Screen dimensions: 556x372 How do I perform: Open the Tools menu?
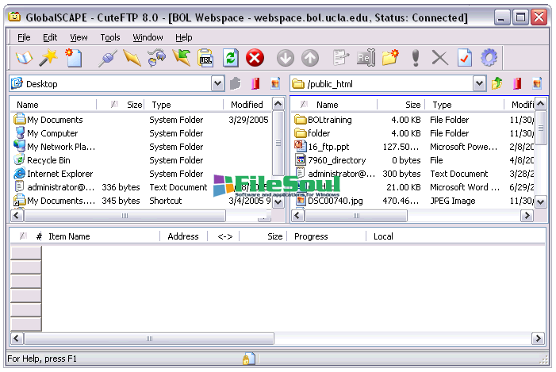pyautogui.click(x=110, y=37)
